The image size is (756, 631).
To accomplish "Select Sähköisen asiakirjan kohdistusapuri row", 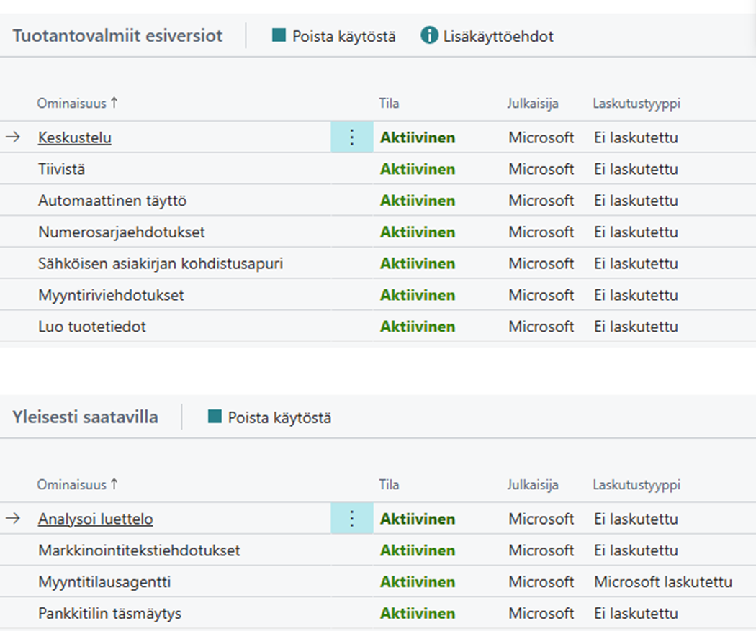I will tap(161, 264).
